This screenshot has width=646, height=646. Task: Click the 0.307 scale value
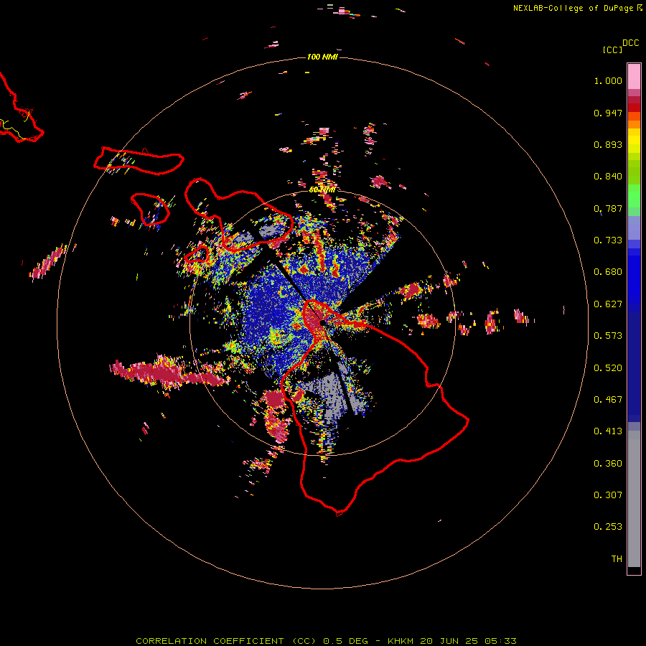click(x=608, y=495)
